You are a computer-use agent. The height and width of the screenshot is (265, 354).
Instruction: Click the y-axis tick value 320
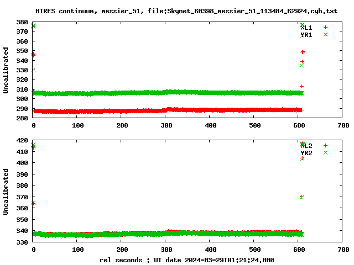tap(22, 79)
